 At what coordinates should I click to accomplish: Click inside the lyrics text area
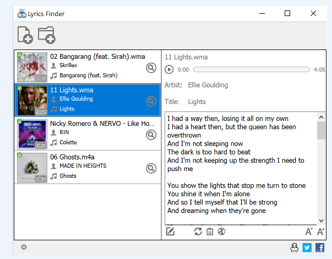coord(241,168)
